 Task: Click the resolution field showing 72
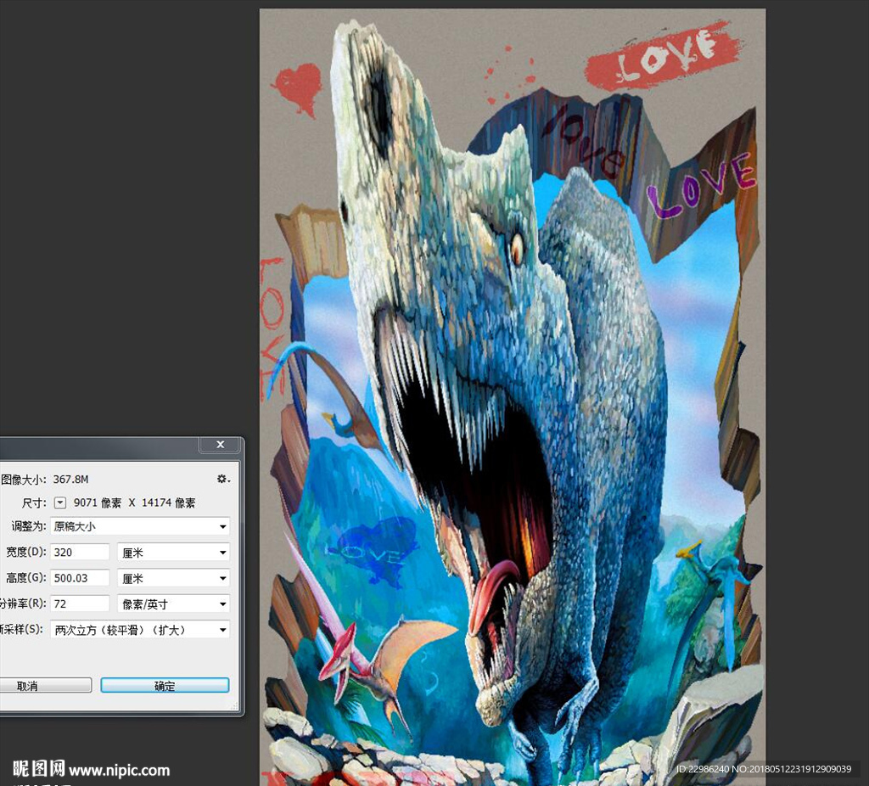tap(80, 604)
